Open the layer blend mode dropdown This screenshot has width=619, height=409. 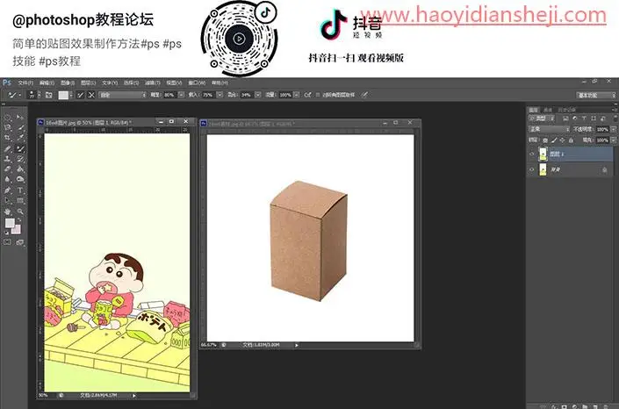point(549,129)
